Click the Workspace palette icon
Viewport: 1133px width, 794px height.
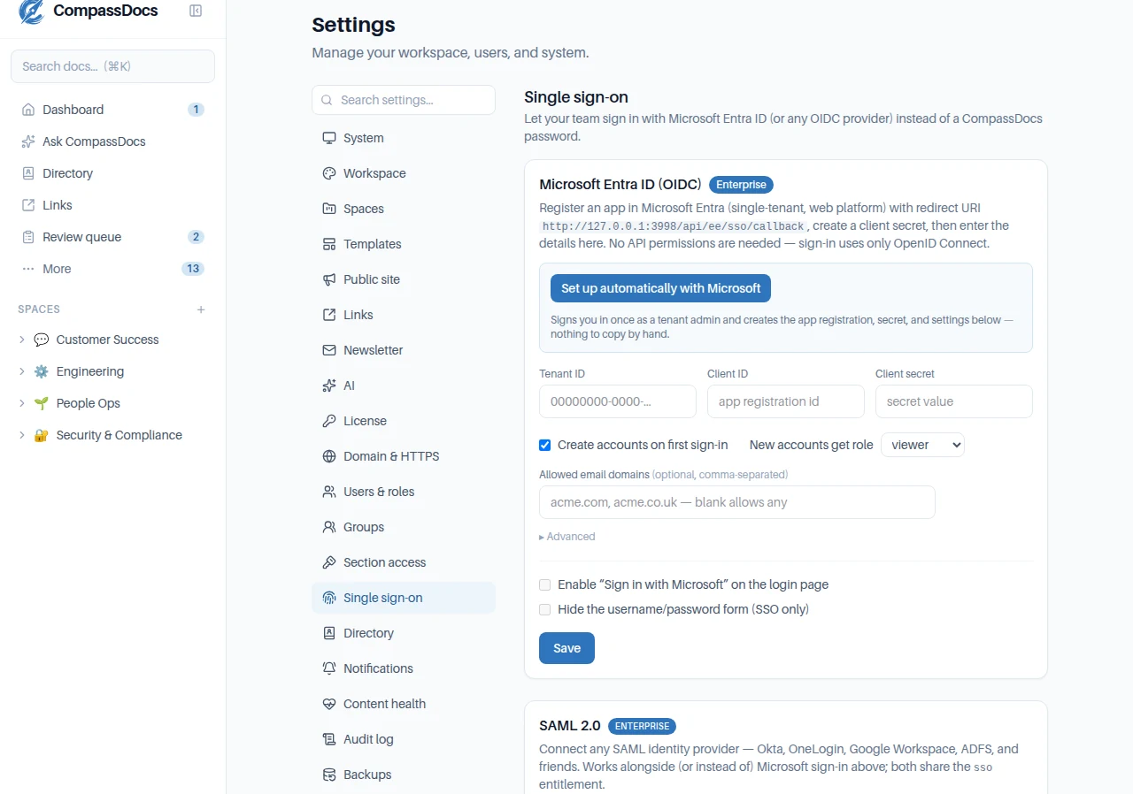[329, 173]
